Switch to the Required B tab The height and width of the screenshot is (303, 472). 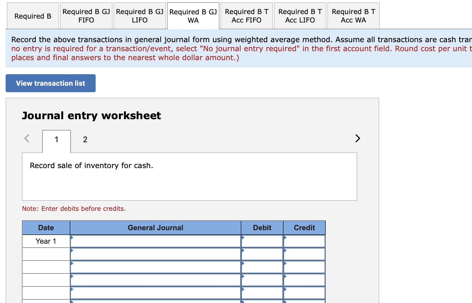(32, 16)
